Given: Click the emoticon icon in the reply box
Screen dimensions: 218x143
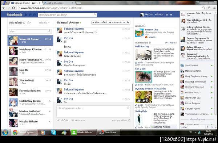Looking at the screenshot, I should pos(128,108).
